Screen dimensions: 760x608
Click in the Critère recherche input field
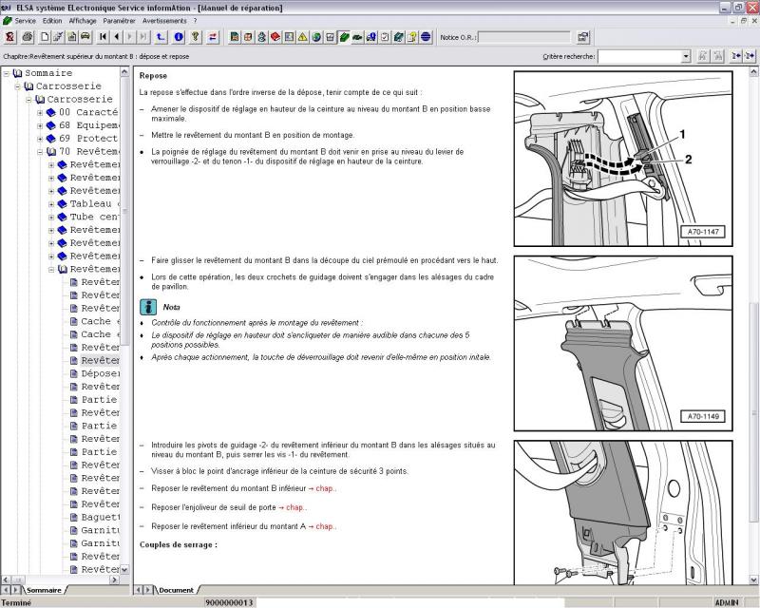[x=639, y=56]
